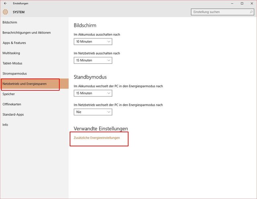Open the Netzbetrieb screen-off dropdown
The height and width of the screenshot is (199, 257).
(x=93, y=60)
